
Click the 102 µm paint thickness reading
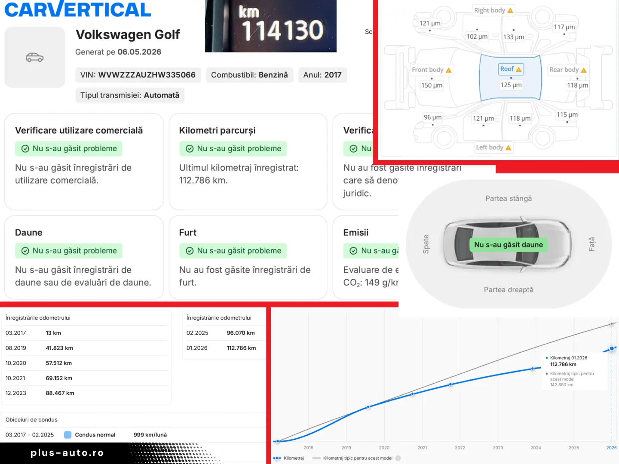click(477, 37)
